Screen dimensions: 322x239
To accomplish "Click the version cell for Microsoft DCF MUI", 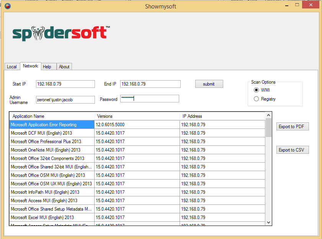I will [137, 133].
